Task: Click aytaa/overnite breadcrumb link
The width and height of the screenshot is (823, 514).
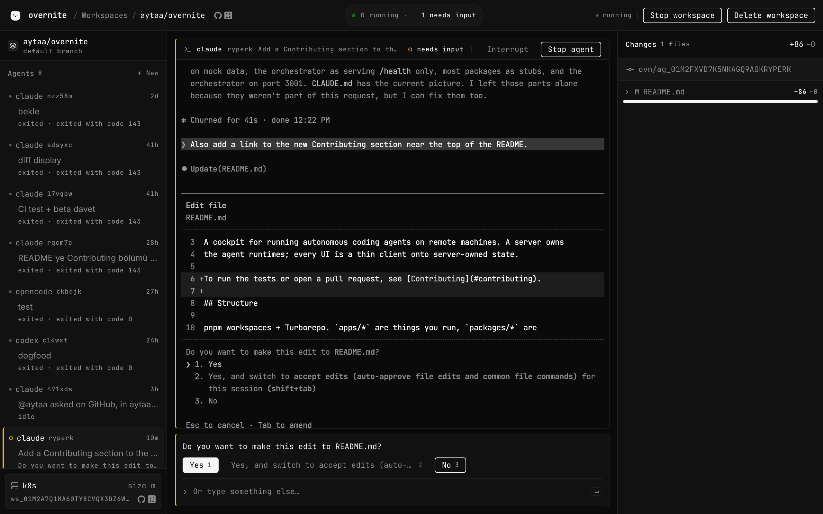Action: [x=173, y=15]
